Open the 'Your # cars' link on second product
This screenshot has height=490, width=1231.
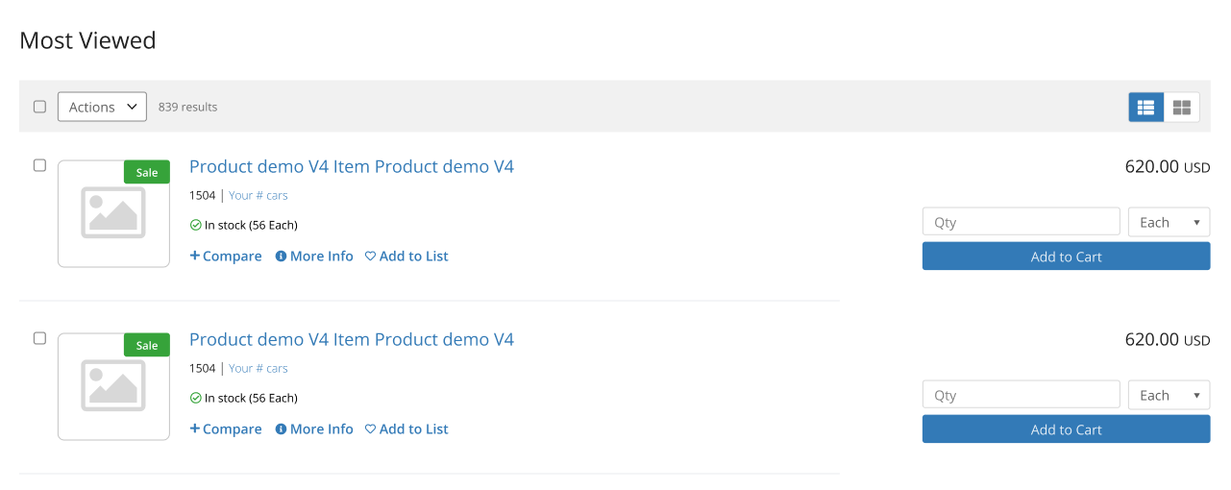pos(258,368)
